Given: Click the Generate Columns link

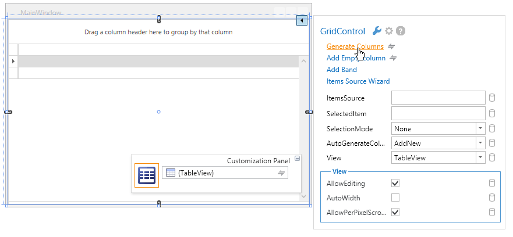Looking at the screenshot, I should click(x=355, y=46).
